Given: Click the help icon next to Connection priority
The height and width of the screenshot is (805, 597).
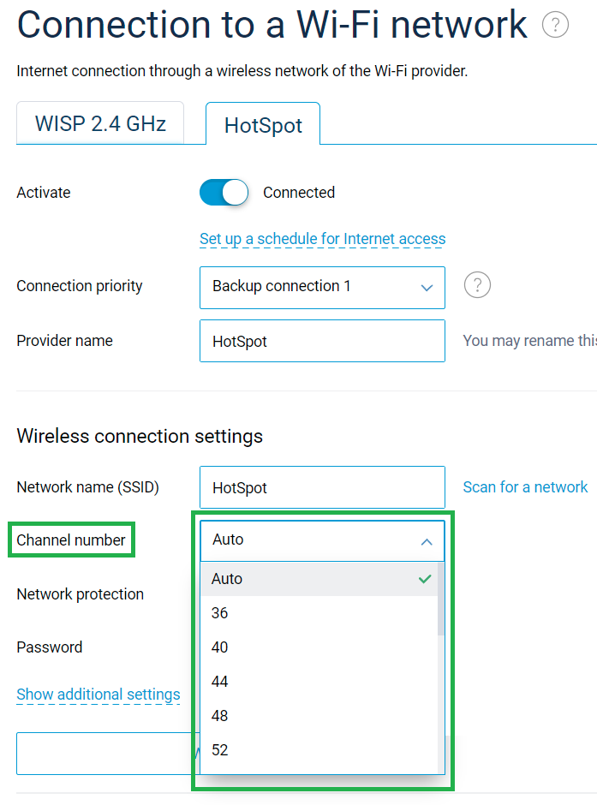Looking at the screenshot, I should [x=477, y=285].
